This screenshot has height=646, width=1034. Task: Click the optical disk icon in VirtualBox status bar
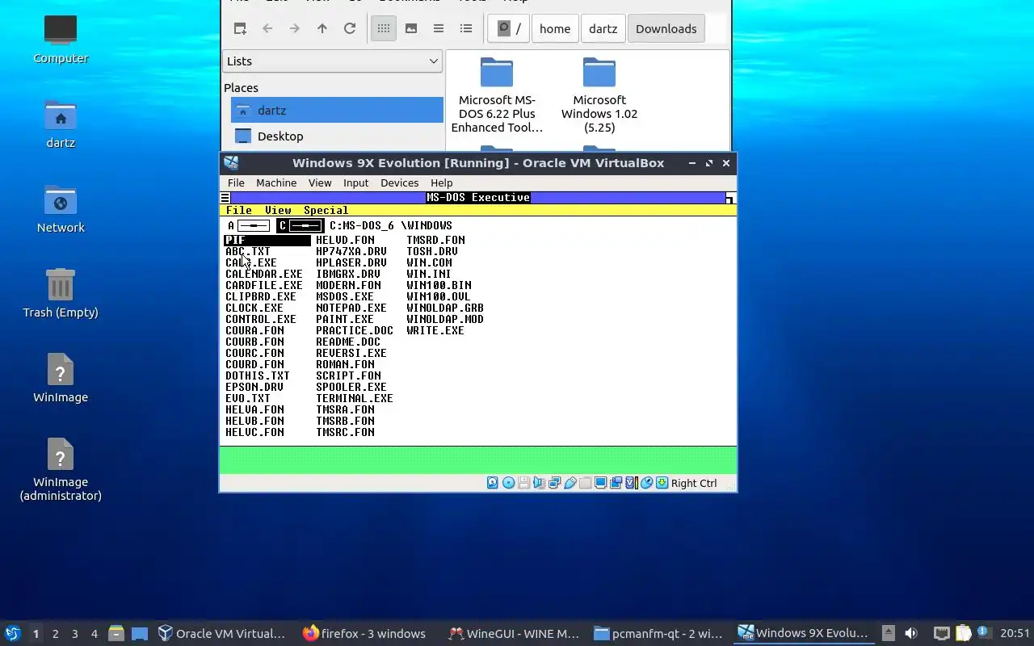pos(508,483)
